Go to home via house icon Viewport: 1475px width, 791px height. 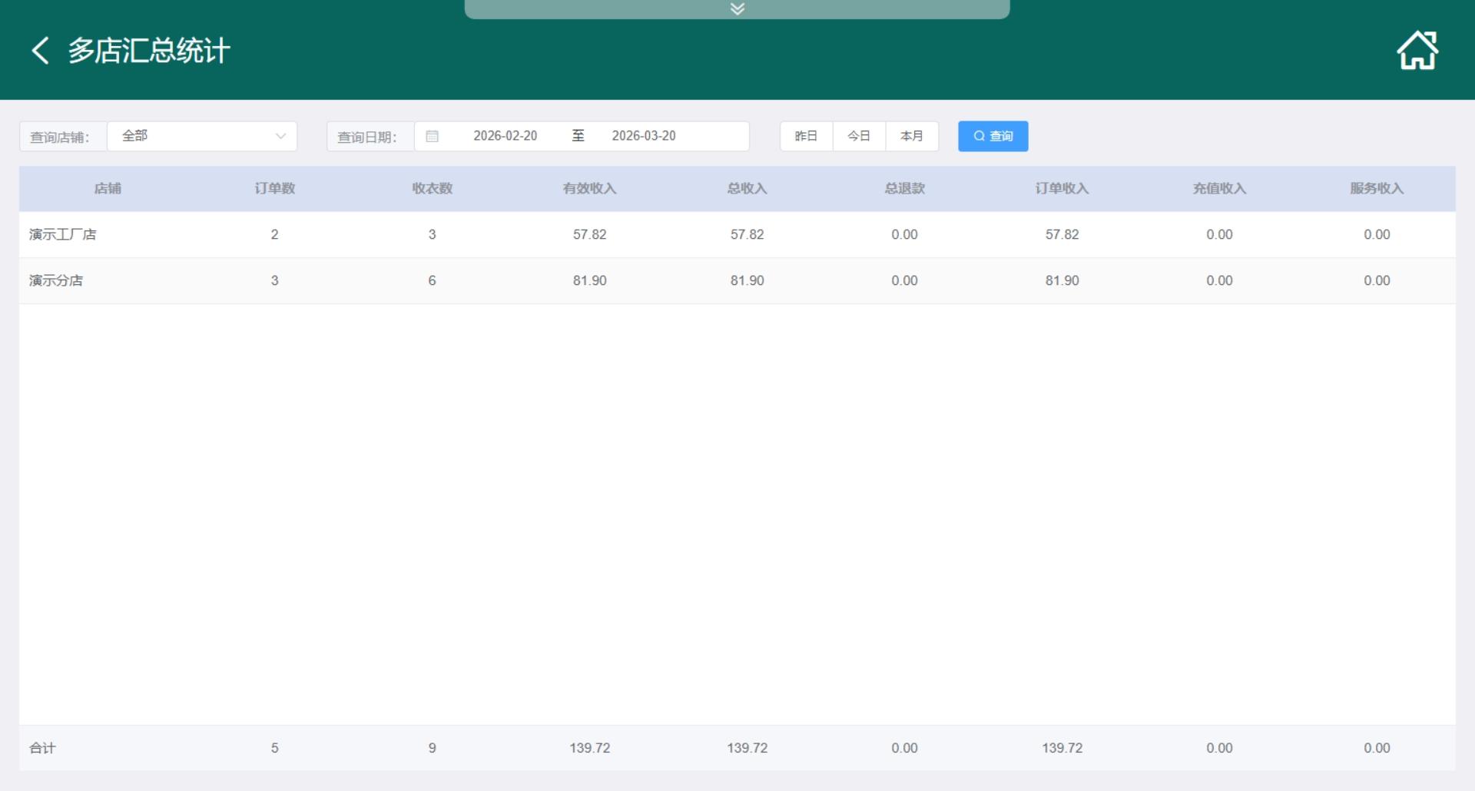pos(1417,51)
